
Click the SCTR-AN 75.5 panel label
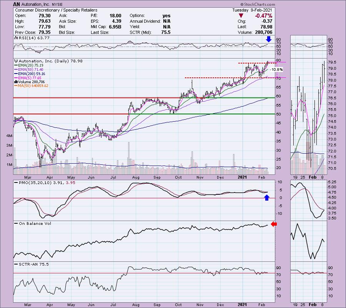pos(33,264)
